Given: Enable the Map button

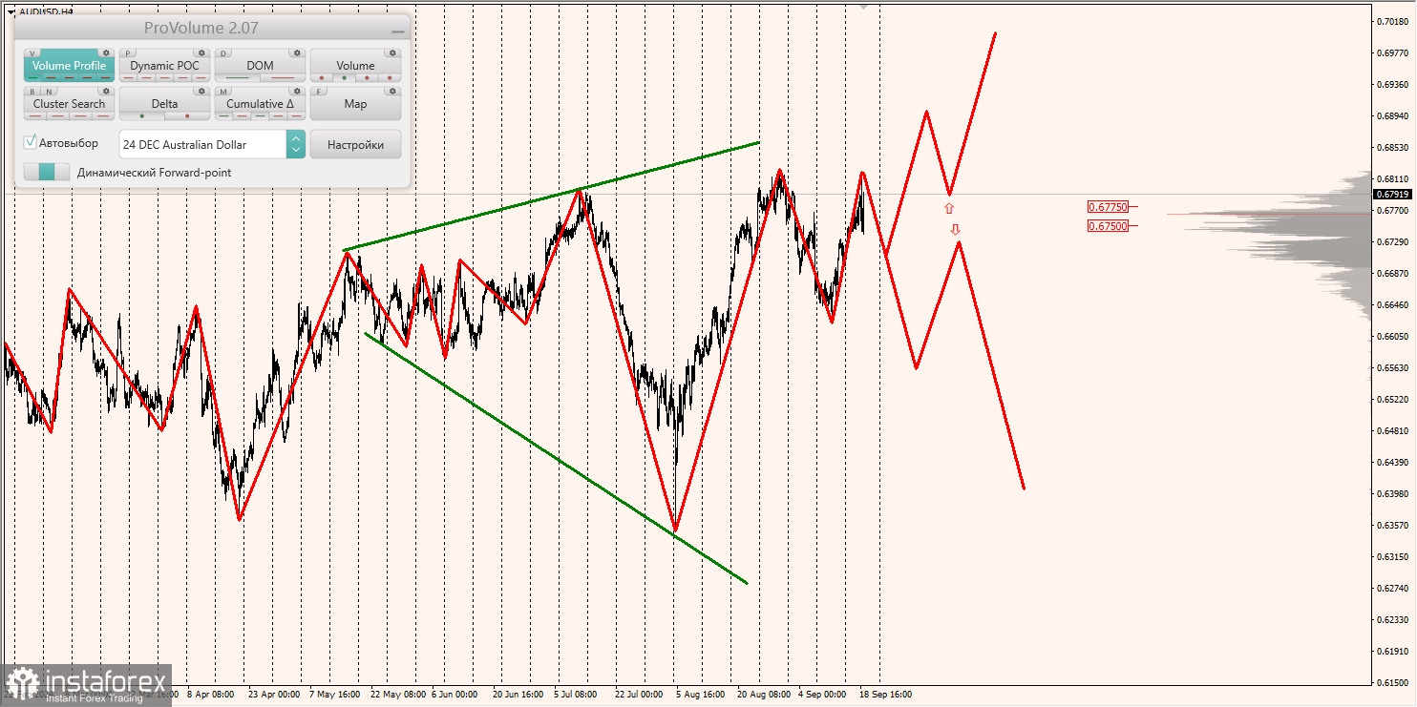Looking at the screenshot, I should (355, 103).
